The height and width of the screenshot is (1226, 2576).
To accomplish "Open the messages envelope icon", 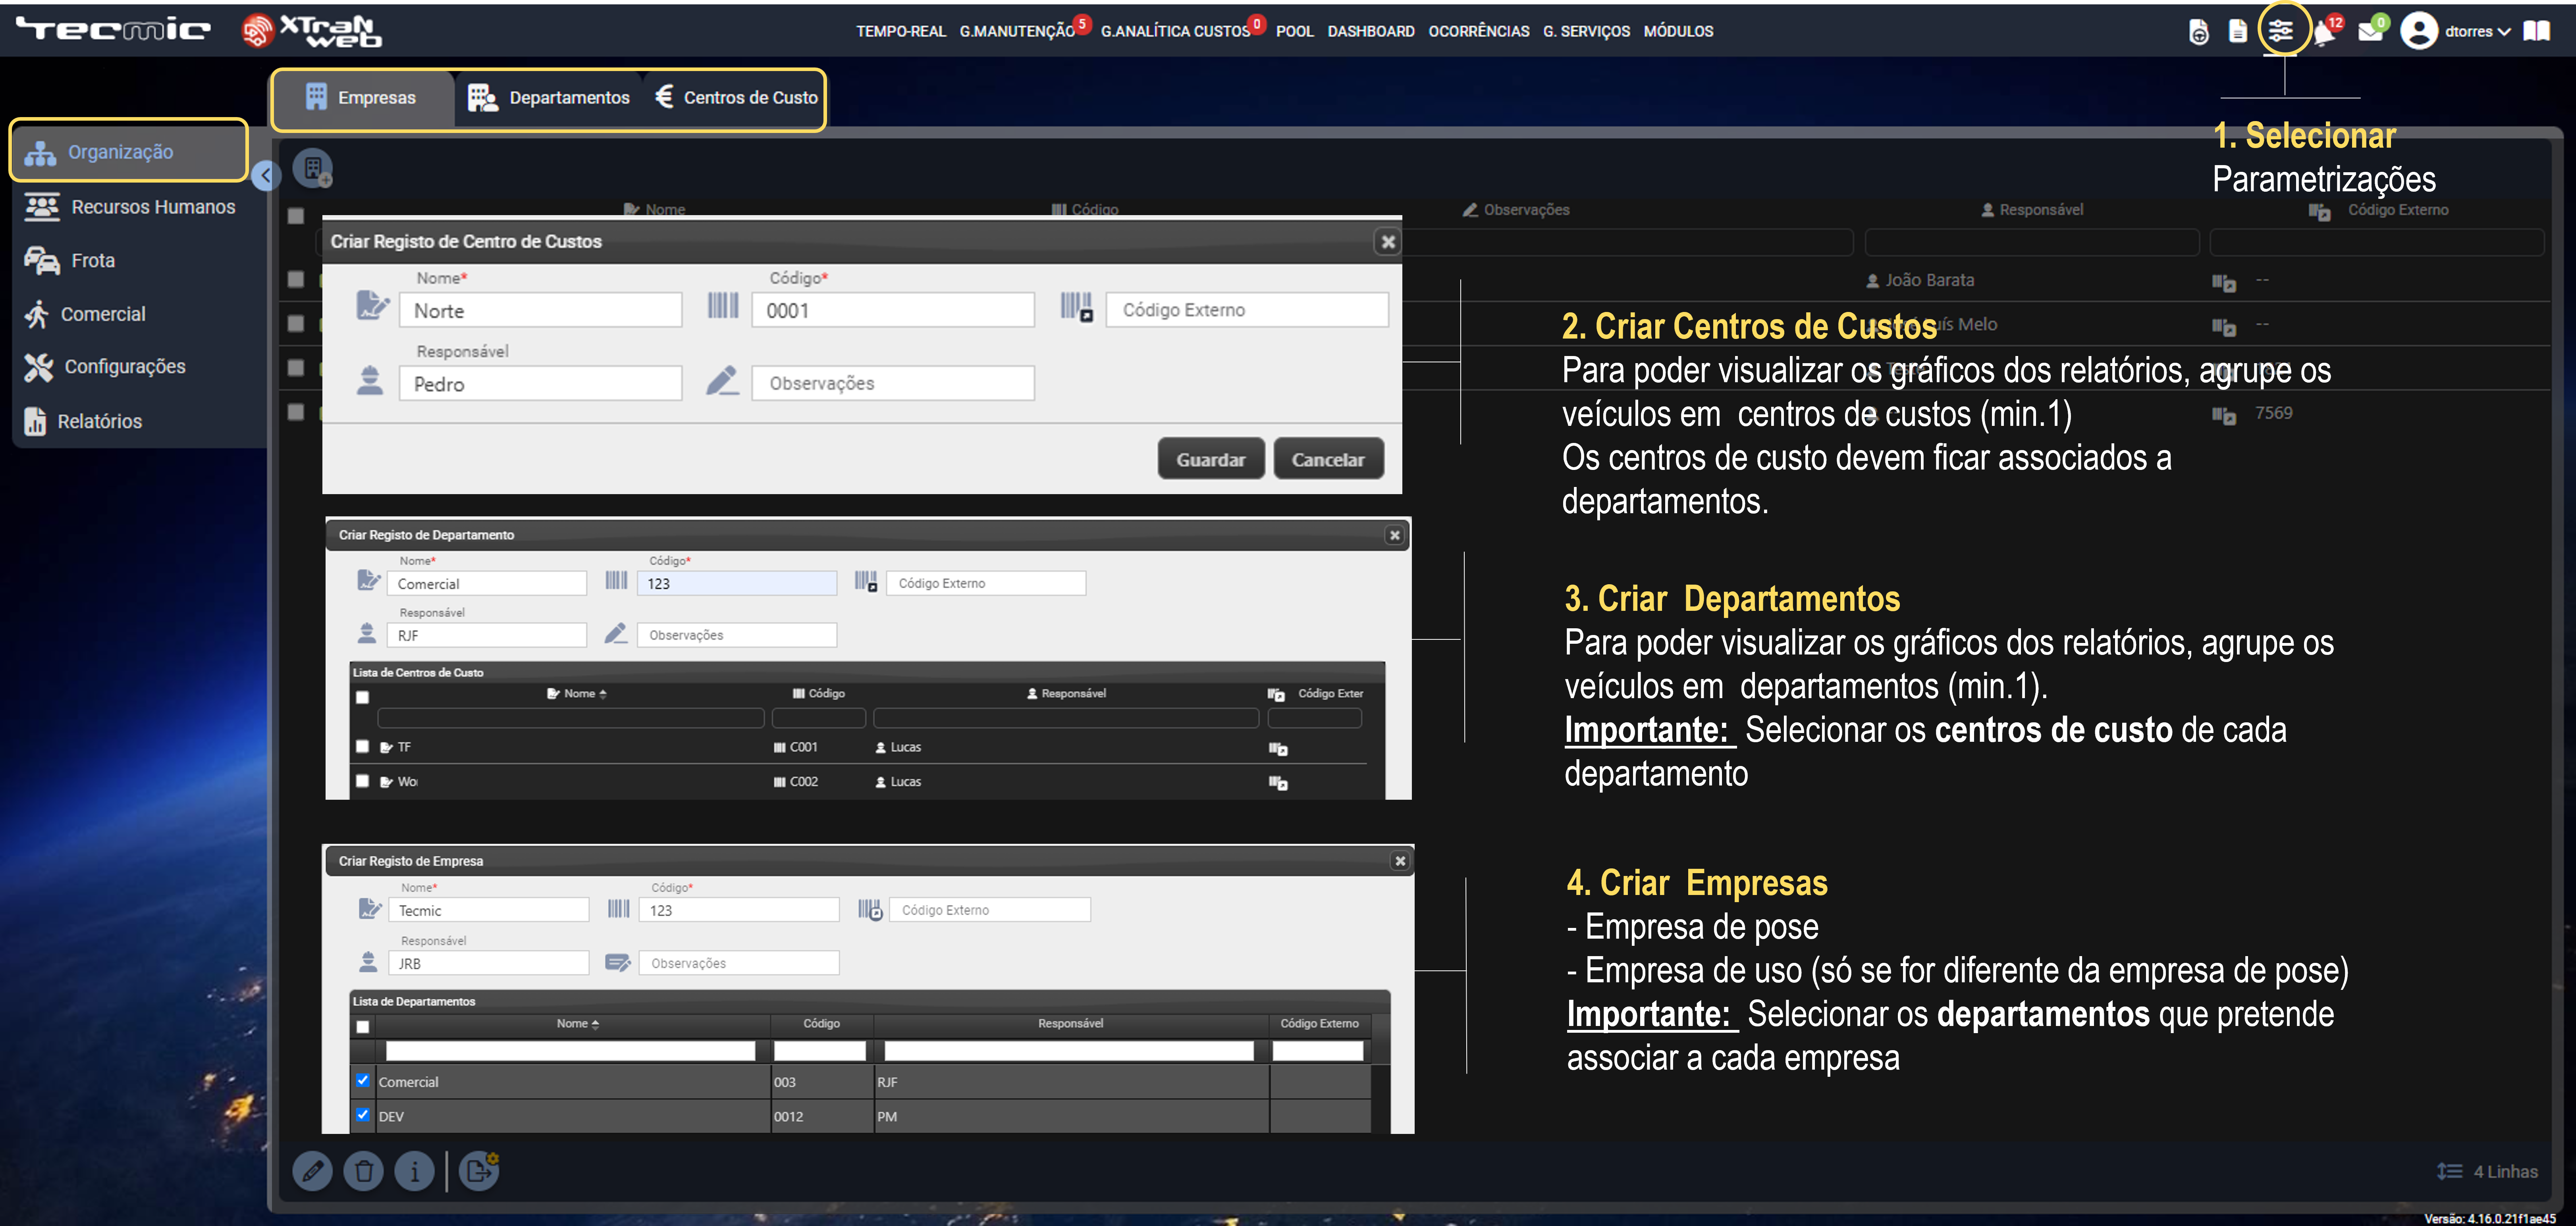I will click(2369, 32).
